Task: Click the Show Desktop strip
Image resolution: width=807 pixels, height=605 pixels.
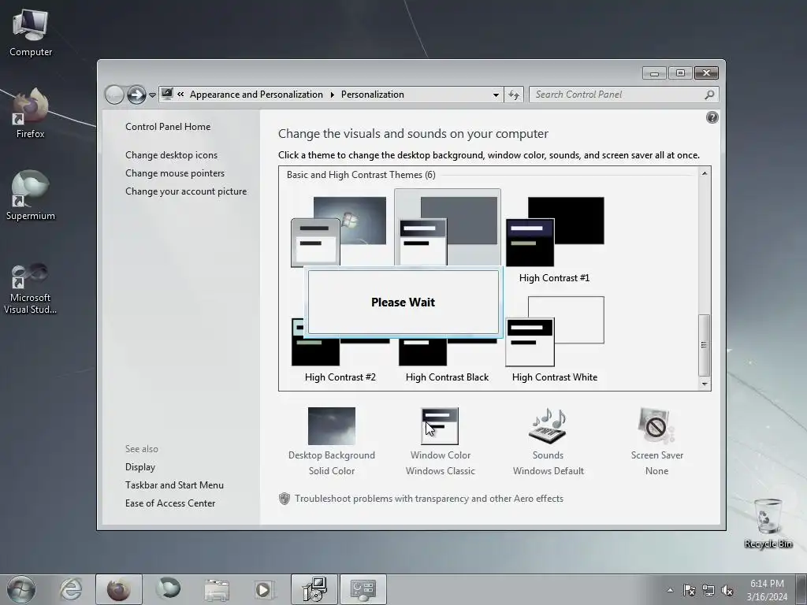Action: click(x=801, y=589)
